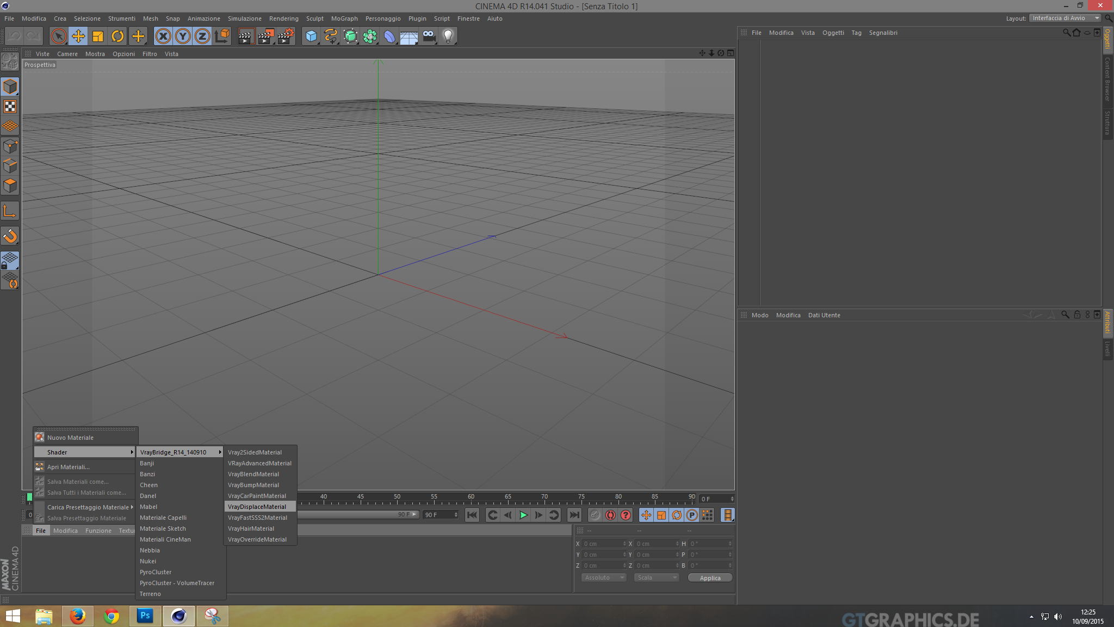Click the Applica button

pyautogui.click(x=710, y=578)
